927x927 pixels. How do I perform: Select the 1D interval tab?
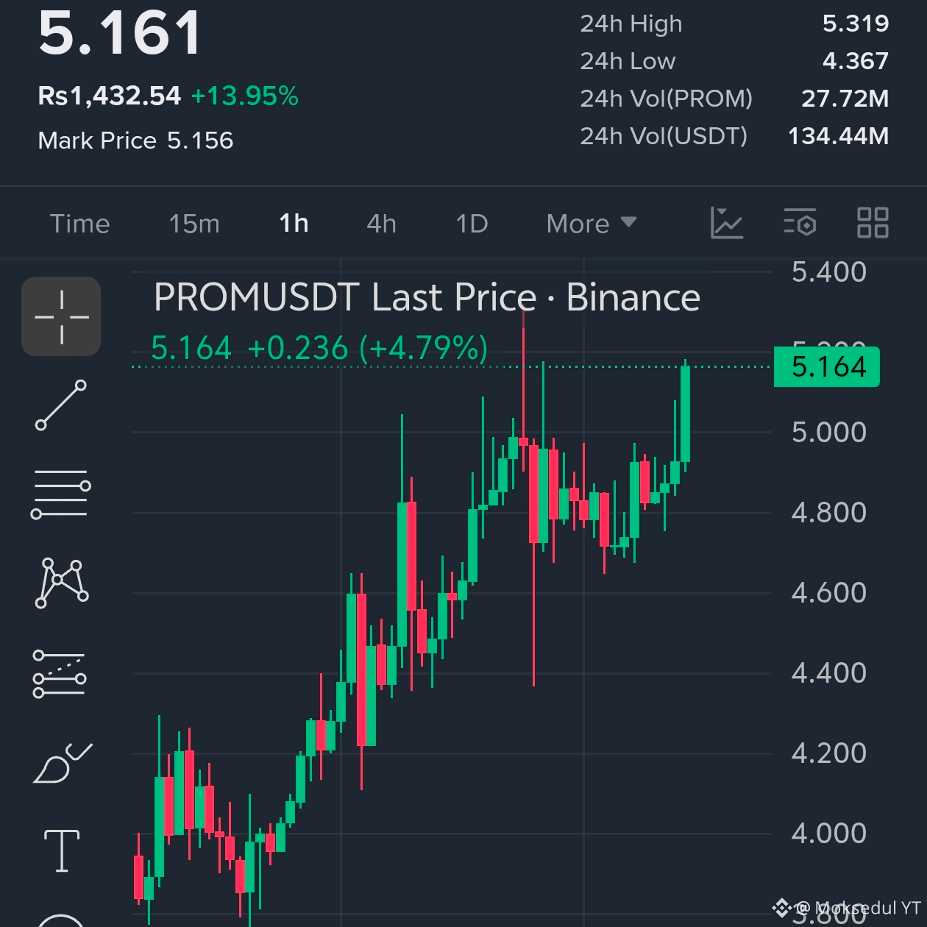coord(472,224)
